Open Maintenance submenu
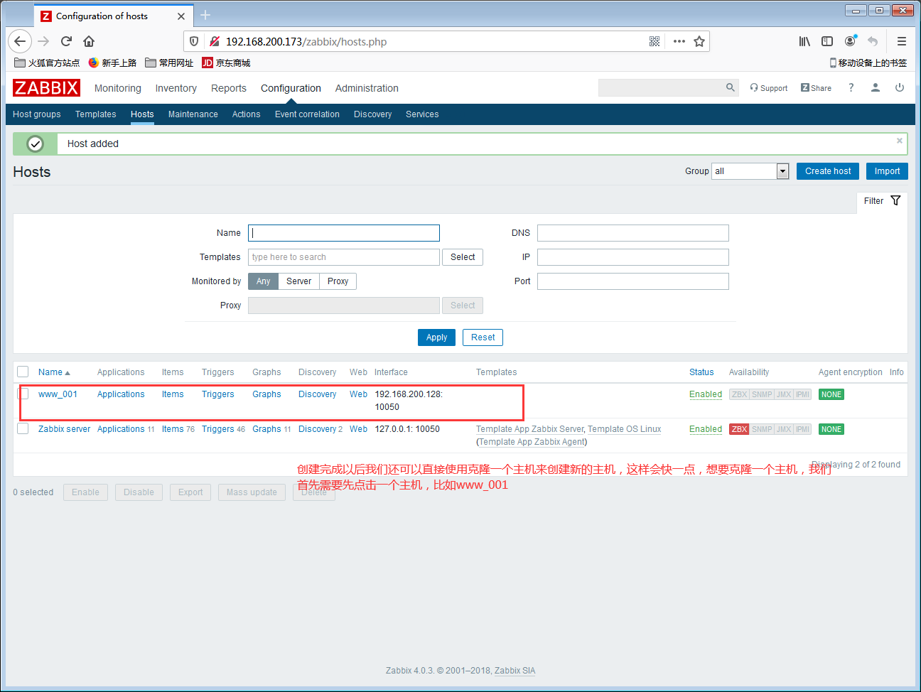The image size is (921, 692). pyautogui.click(x=193, y=114)
